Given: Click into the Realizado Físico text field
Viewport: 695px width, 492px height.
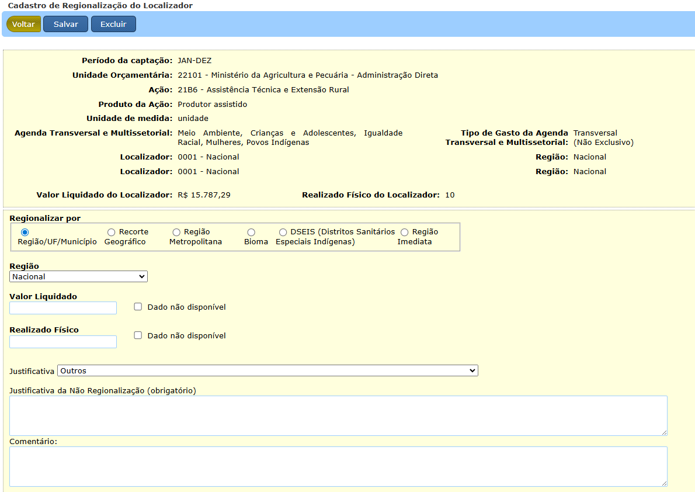Looking at the screenshot, I should 63,342.
